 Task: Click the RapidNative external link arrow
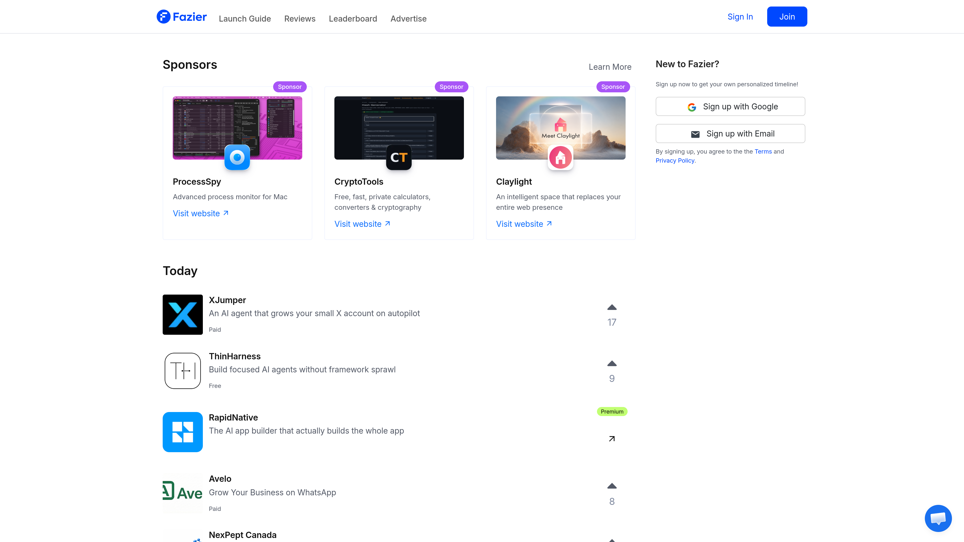click(x=612, y=439)
